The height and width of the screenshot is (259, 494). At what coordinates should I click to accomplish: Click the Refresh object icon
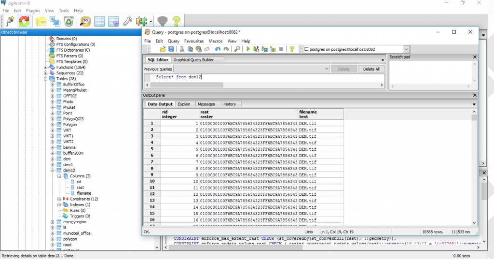[x=24, y=21]
